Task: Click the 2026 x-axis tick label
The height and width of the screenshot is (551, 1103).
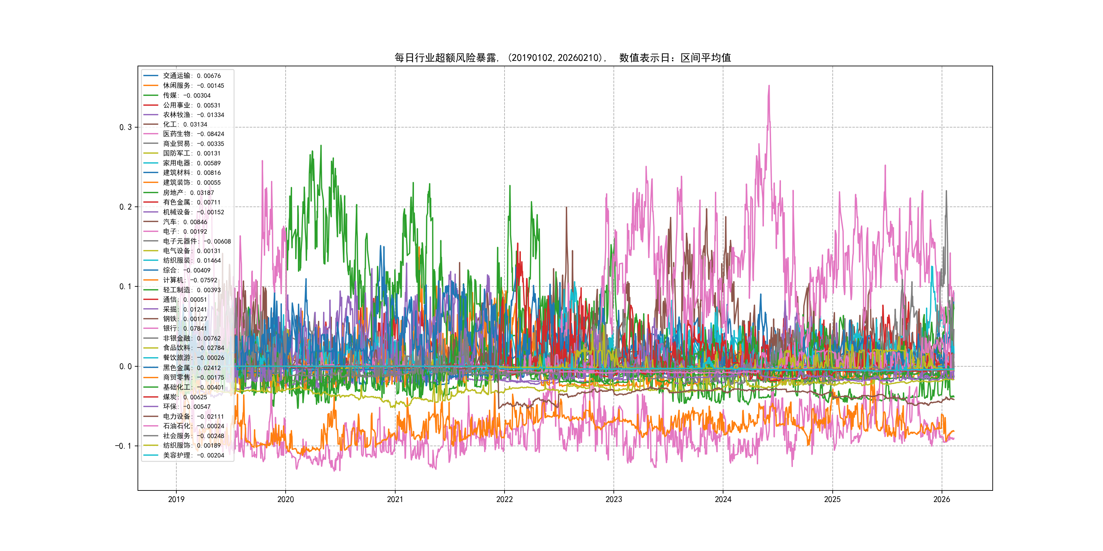Action: point(941,499)
